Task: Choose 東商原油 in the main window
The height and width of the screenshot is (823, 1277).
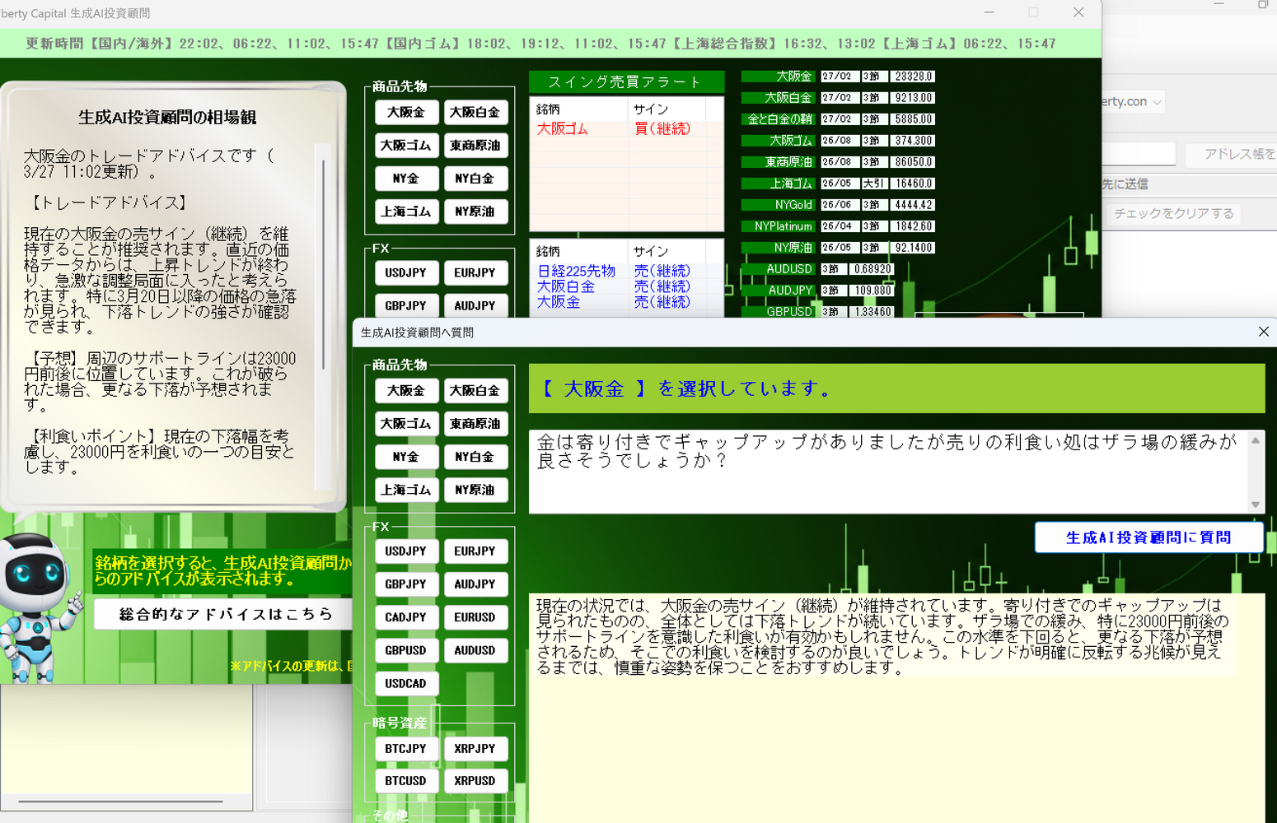Action: [475, 146]
